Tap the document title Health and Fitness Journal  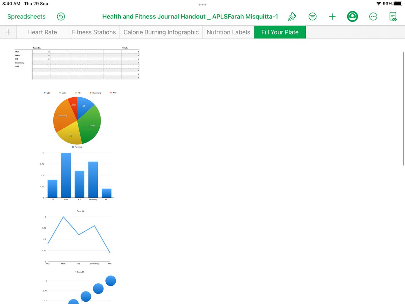click(190, 17)
